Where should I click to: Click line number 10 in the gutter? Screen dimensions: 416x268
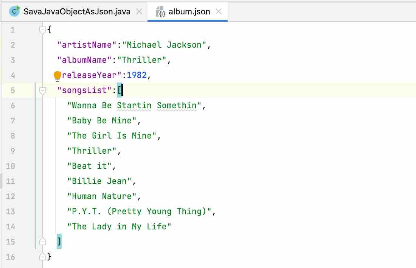10,166
